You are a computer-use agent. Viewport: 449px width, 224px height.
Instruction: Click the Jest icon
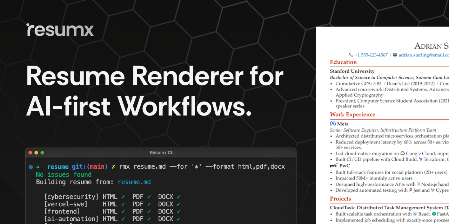click(x=410, y=190)
